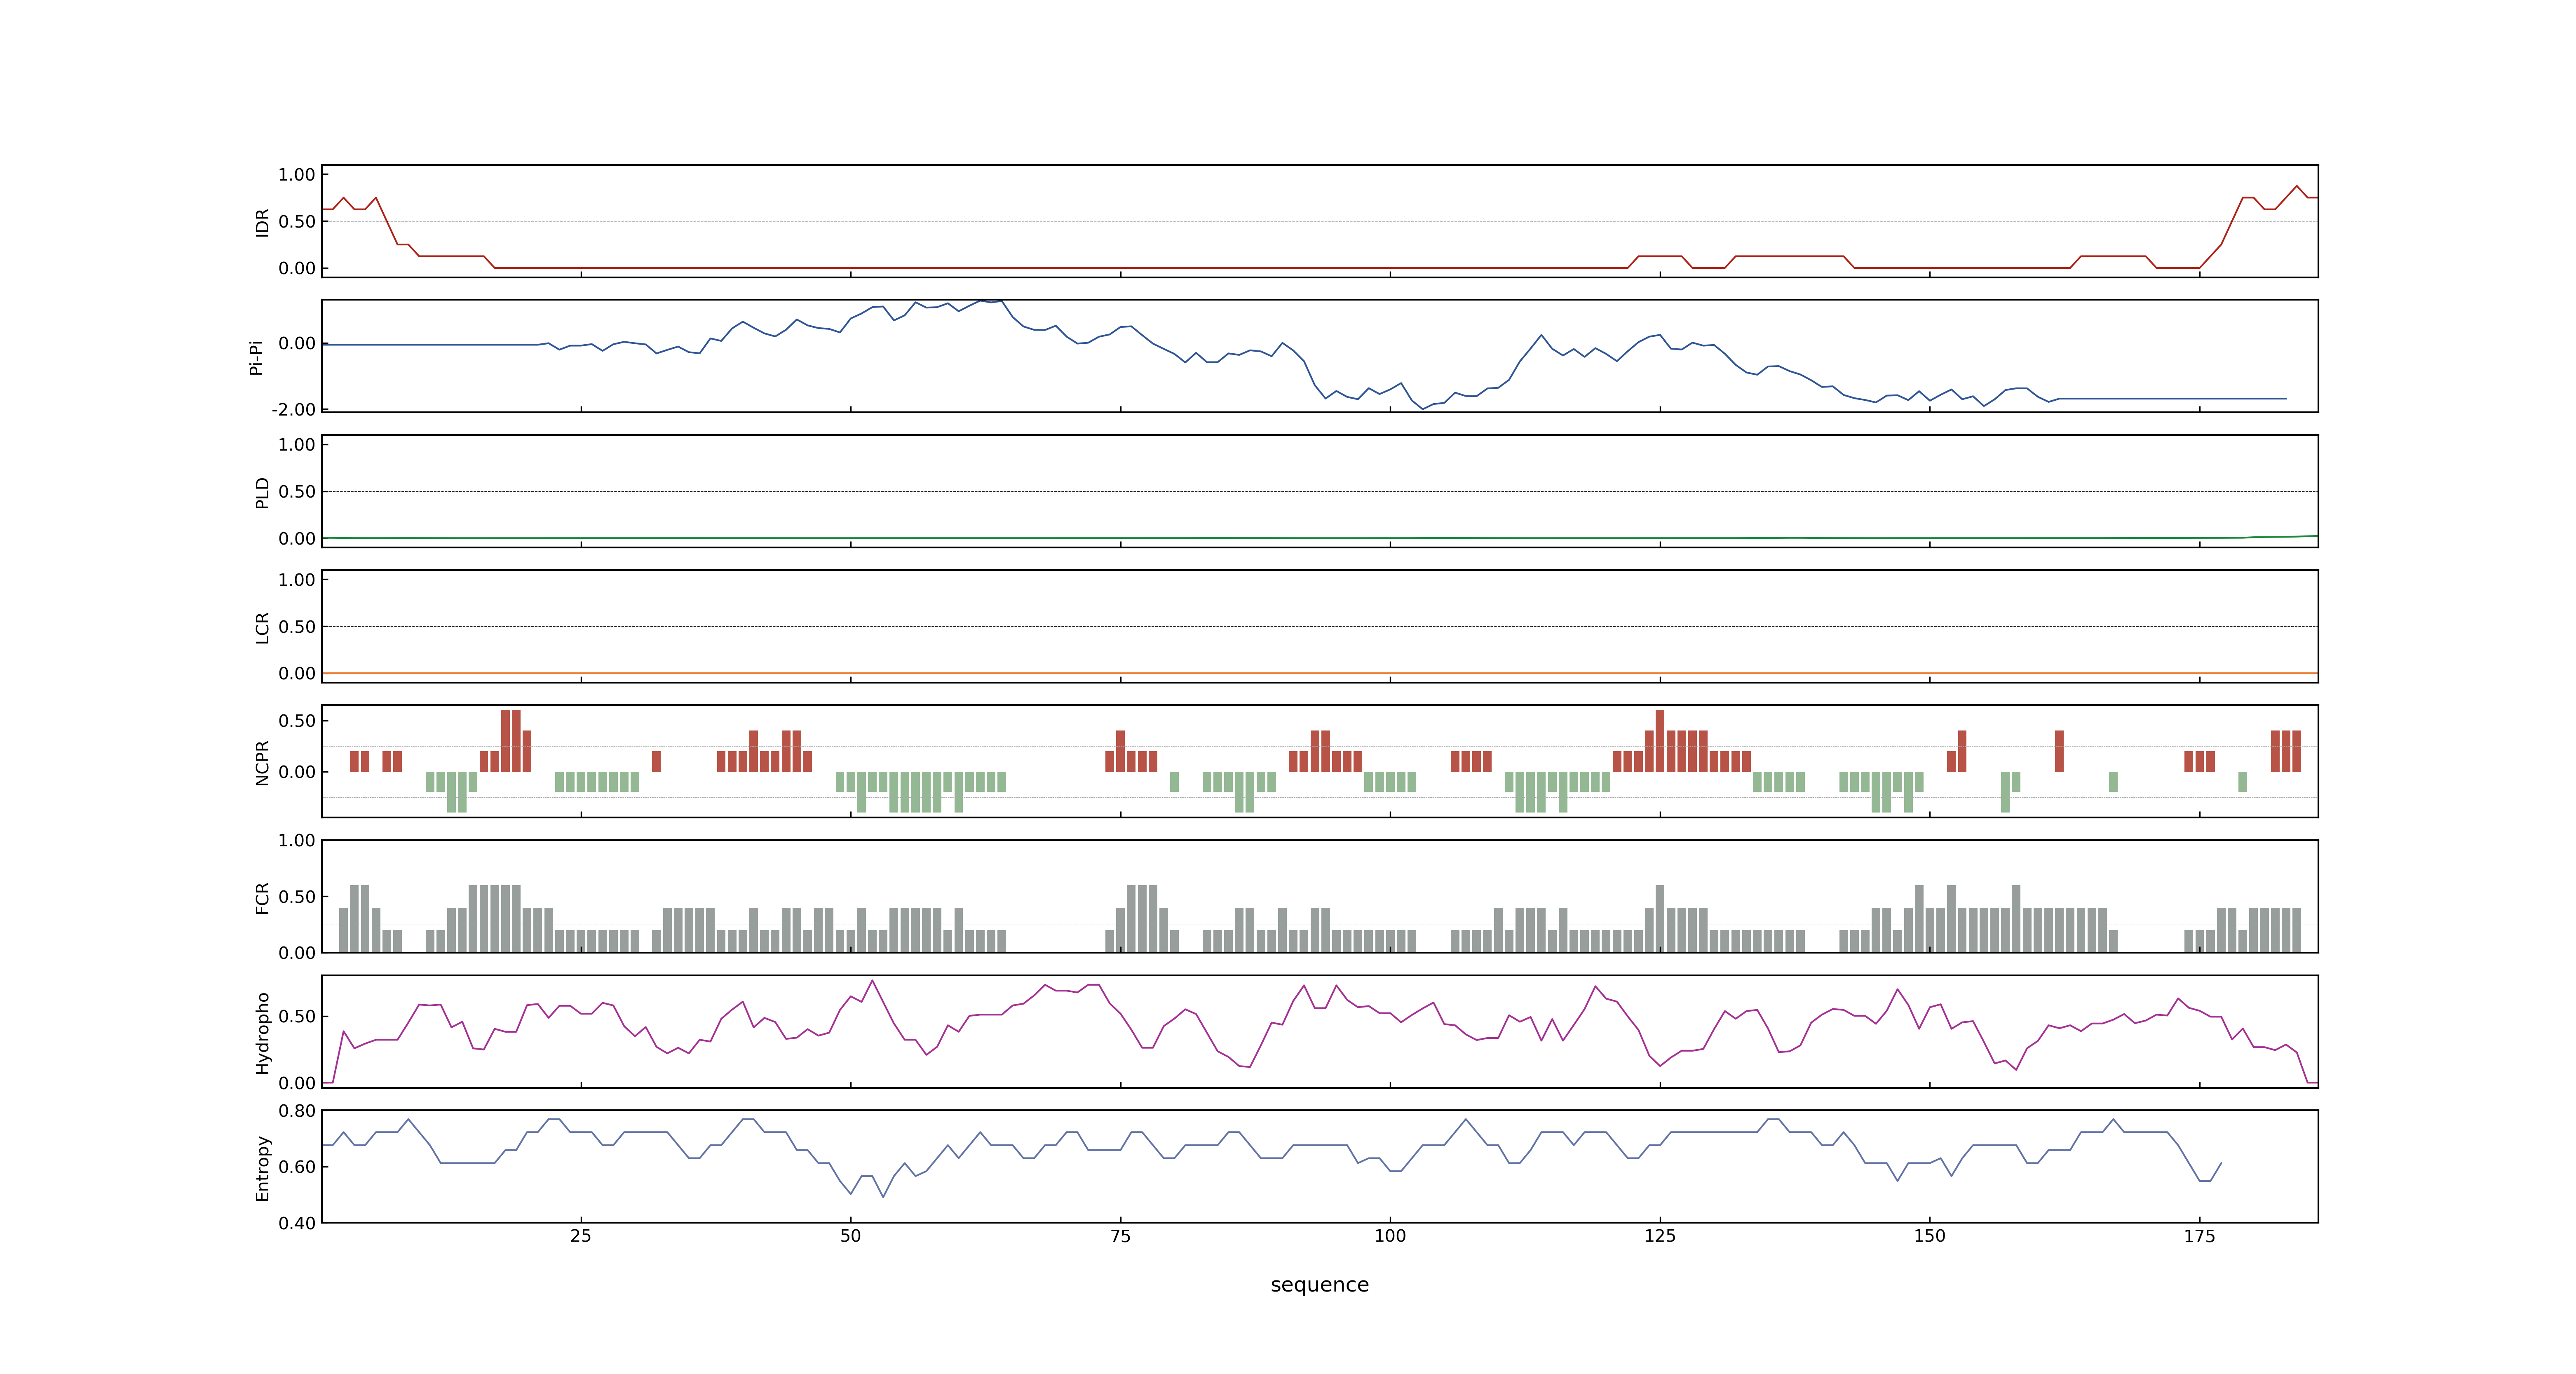Click the LCR axis label
The width and height of the screenshot is (2576, 1374).
pyautogui.click(x=262, y=628)
